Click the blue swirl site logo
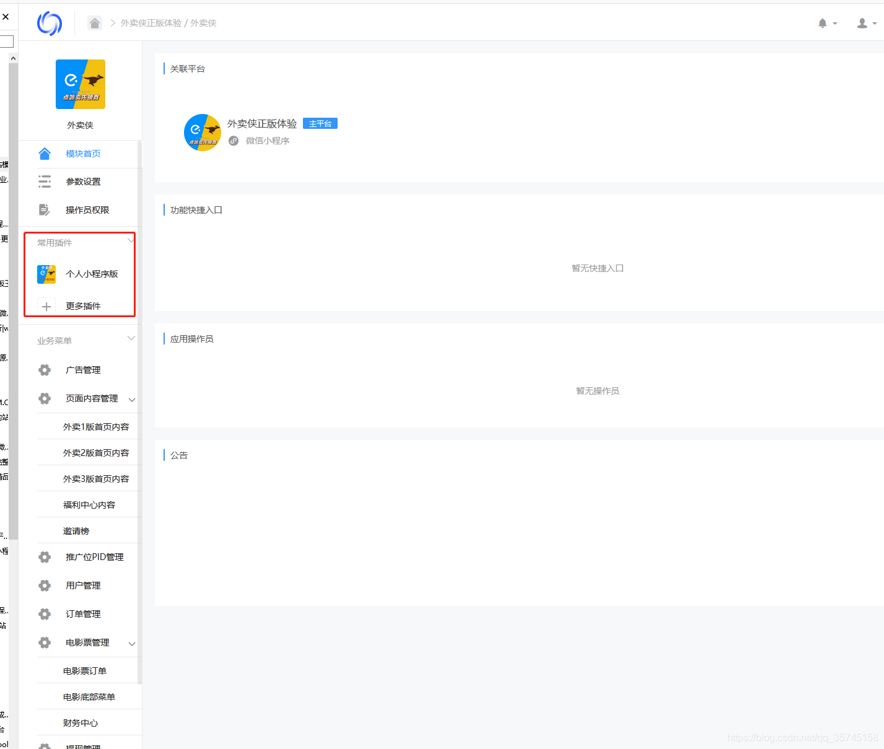 click(x=50, y=24)
